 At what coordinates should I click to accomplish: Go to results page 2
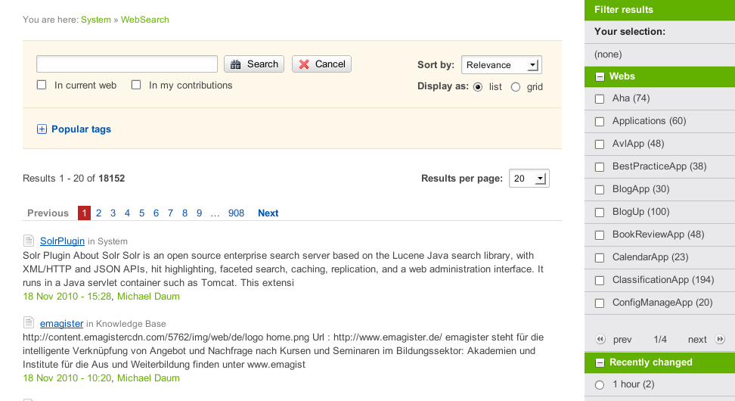tap(98, 213)
